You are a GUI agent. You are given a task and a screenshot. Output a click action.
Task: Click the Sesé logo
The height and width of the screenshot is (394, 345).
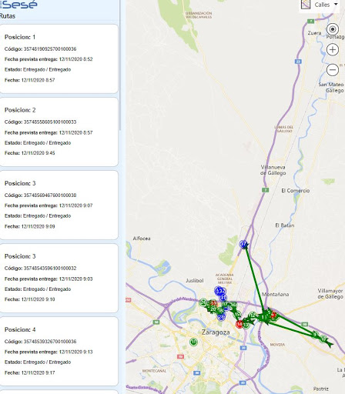[x=18, y=5]
